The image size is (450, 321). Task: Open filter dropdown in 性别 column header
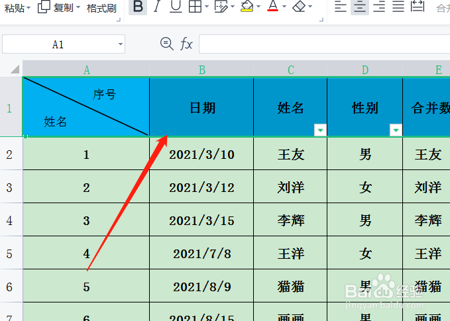[396, 130]
